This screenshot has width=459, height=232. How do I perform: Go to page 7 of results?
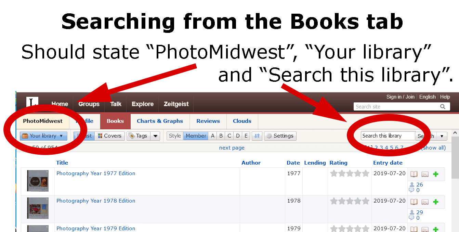pyautogui.click(x=402, y=148)
